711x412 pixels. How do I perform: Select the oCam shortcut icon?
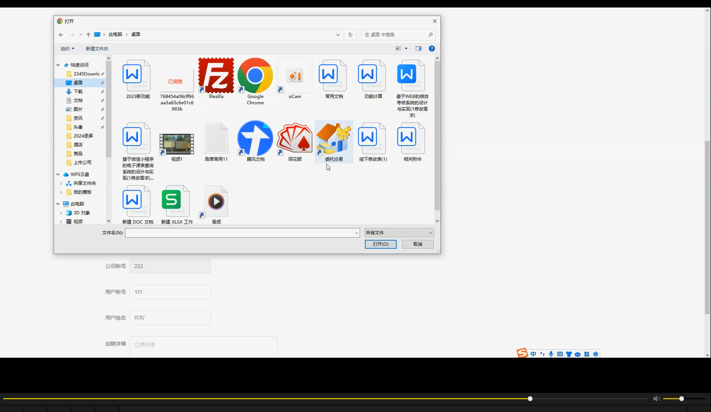click(x=295, y=75)
